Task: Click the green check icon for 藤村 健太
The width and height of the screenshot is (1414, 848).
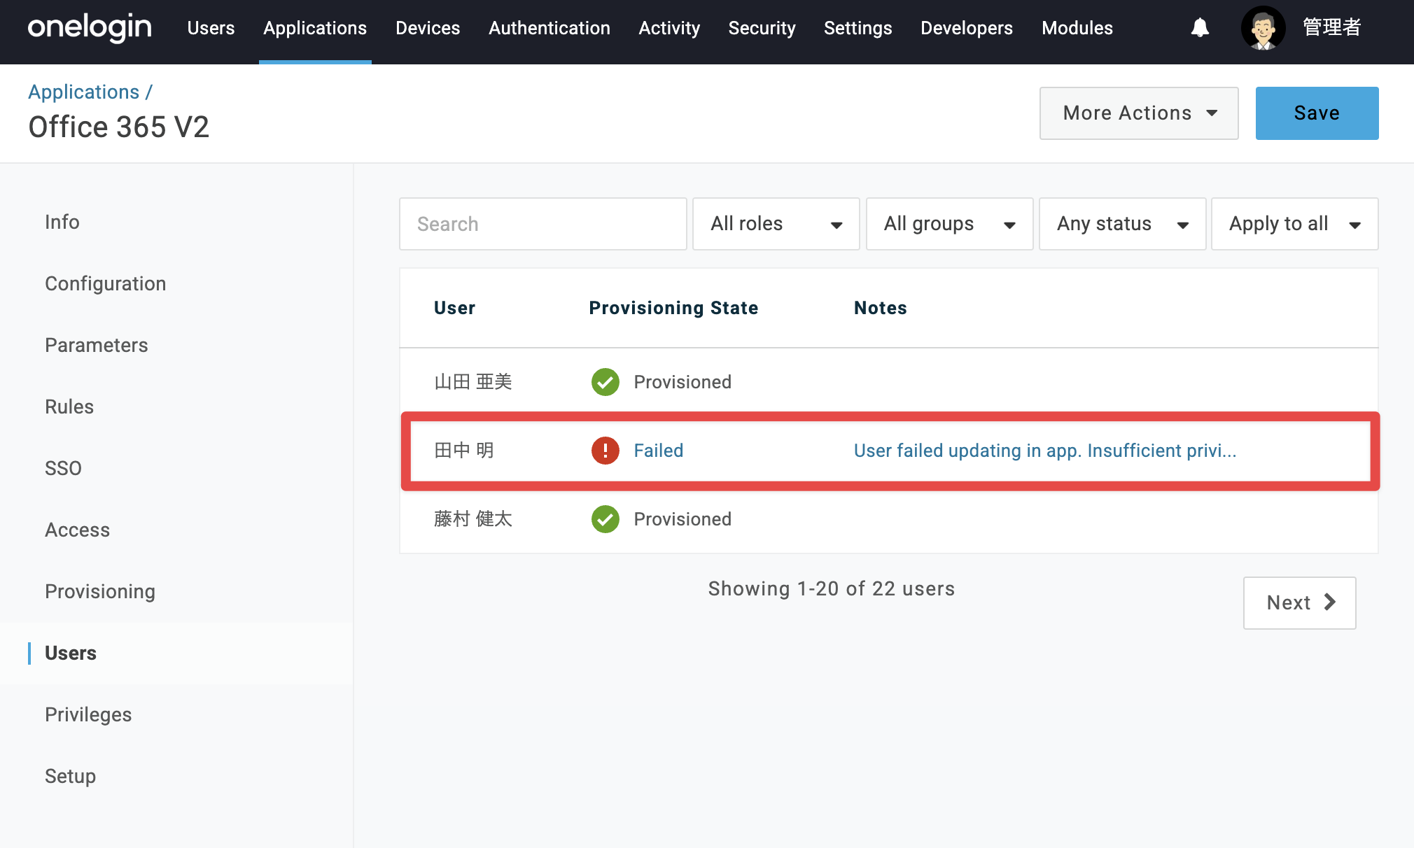Action: tap(605, 519)
